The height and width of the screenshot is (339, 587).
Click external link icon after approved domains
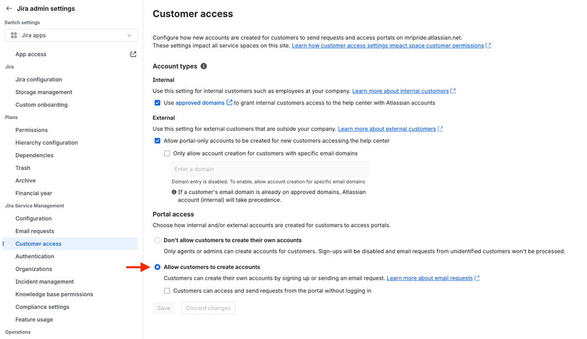click(230, 103)
